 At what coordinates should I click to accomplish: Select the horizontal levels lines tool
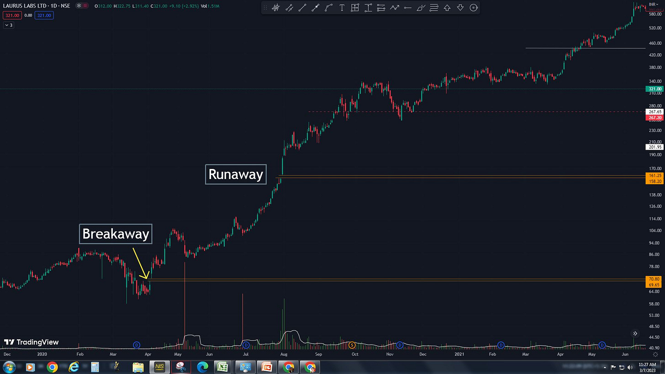(434, 8)
